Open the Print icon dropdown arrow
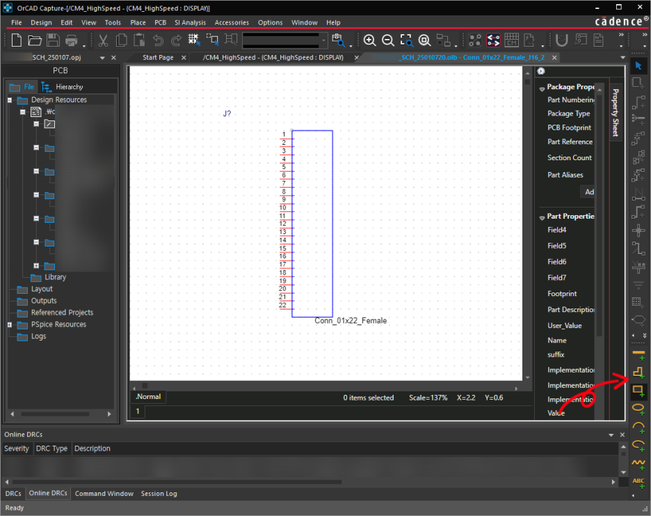This screenshot has width=651, height=516. (x=84, y=45)
